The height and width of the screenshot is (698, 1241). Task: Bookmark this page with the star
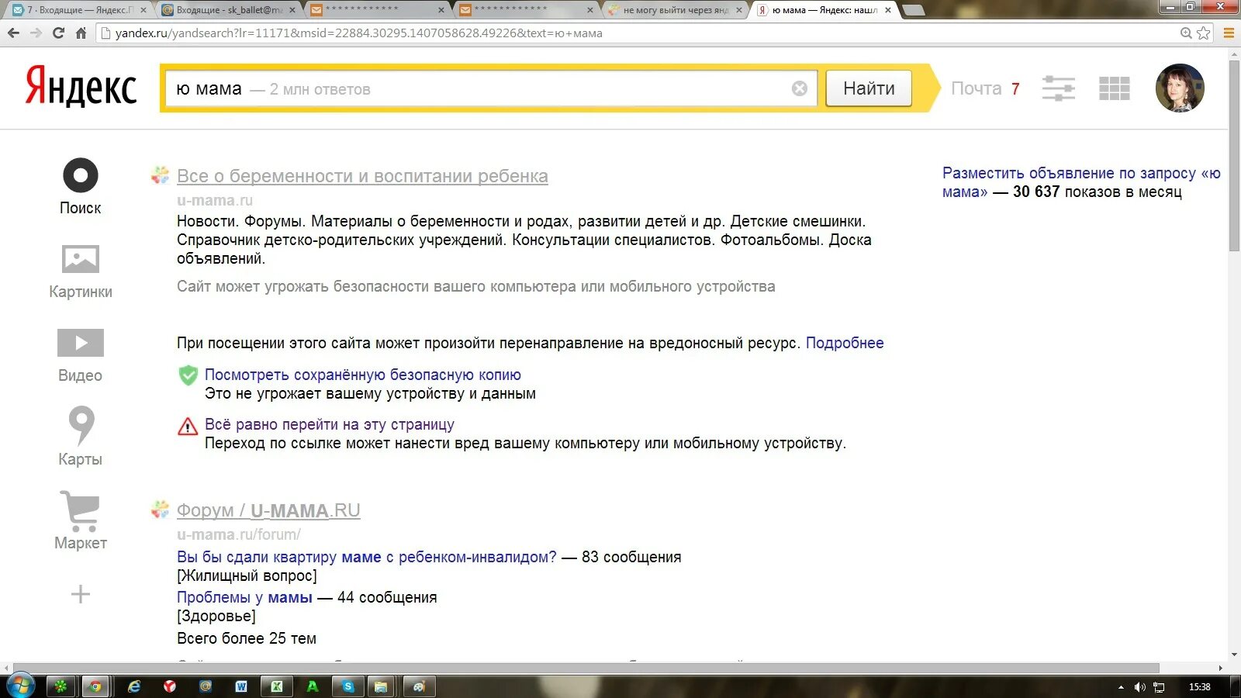click(1203, 33)
